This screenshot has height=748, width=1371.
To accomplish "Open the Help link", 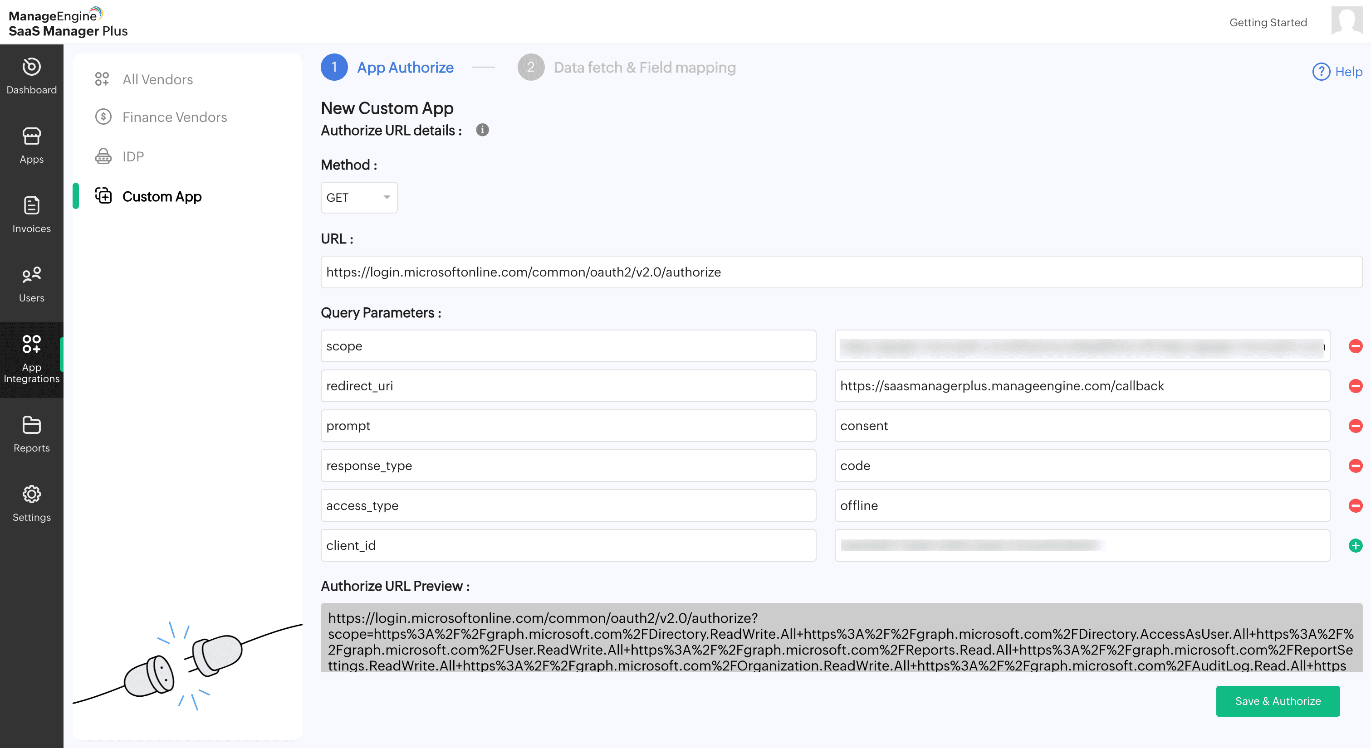I will click(x=1337, y=72).
